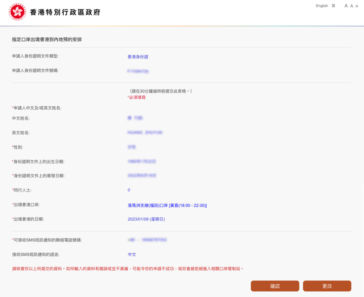Click the 中文姓名 label

coord(21,118)
